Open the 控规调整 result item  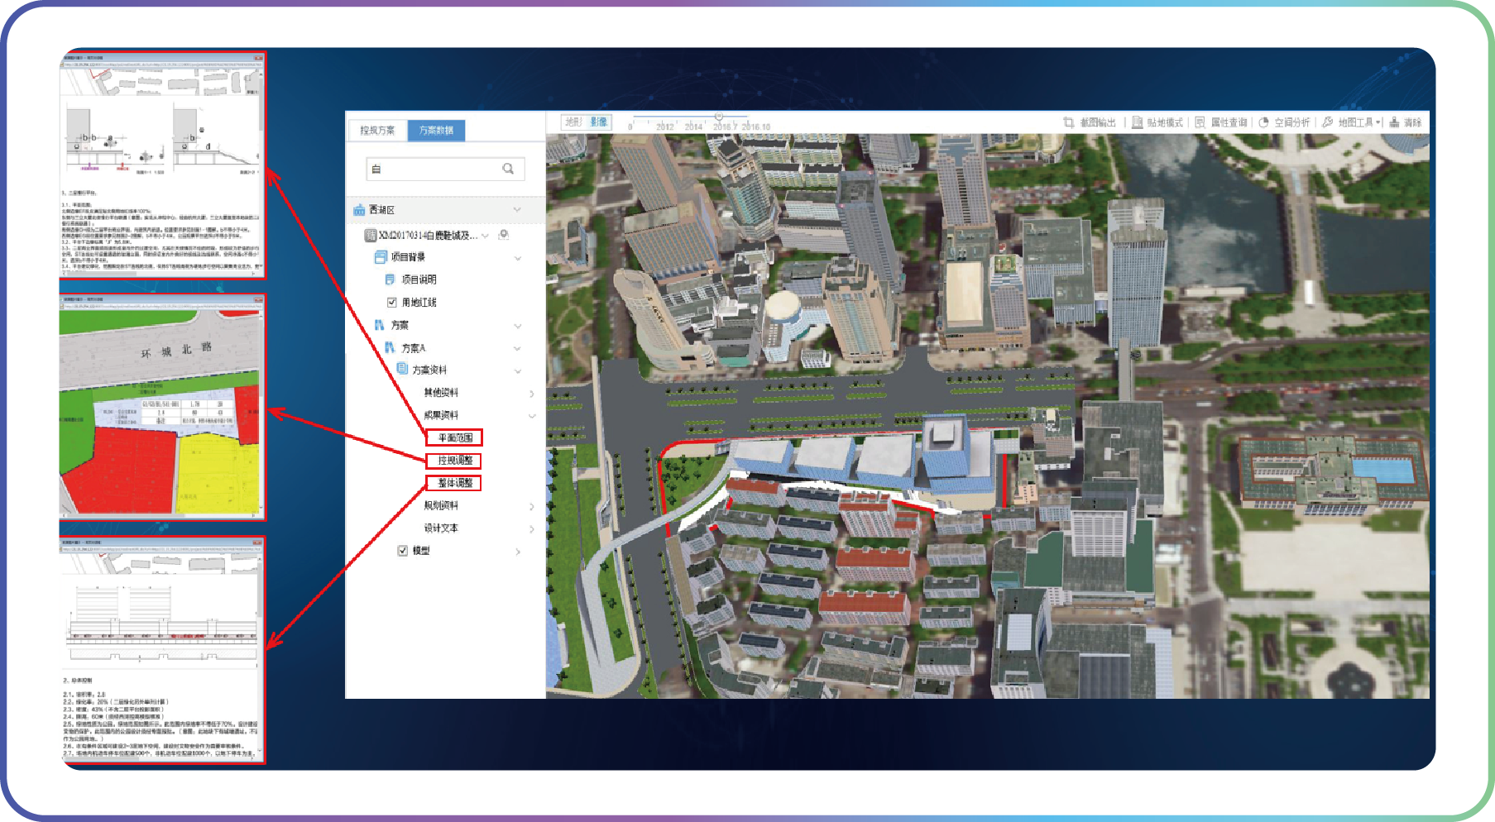(454, 461)
